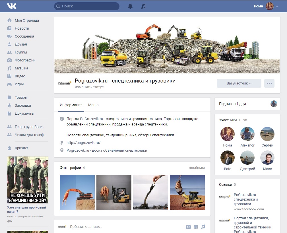
Task: Click the альбомы link
Action: (x=197, y=168)
